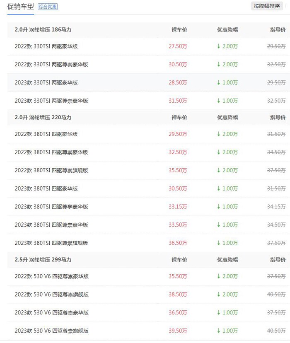290x343 pixels.
Task: Click the 38.50万 price
Action: [178, 295]
